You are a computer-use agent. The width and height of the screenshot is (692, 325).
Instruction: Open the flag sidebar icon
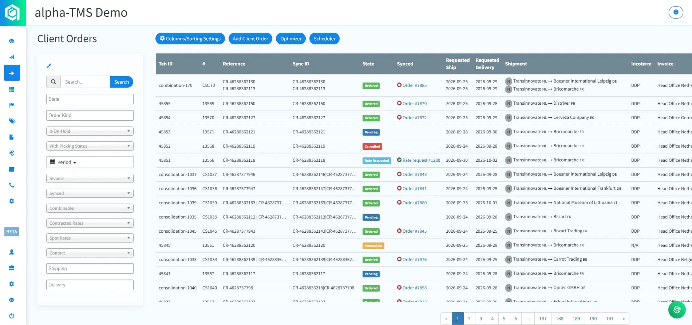(x=12, y=105)
